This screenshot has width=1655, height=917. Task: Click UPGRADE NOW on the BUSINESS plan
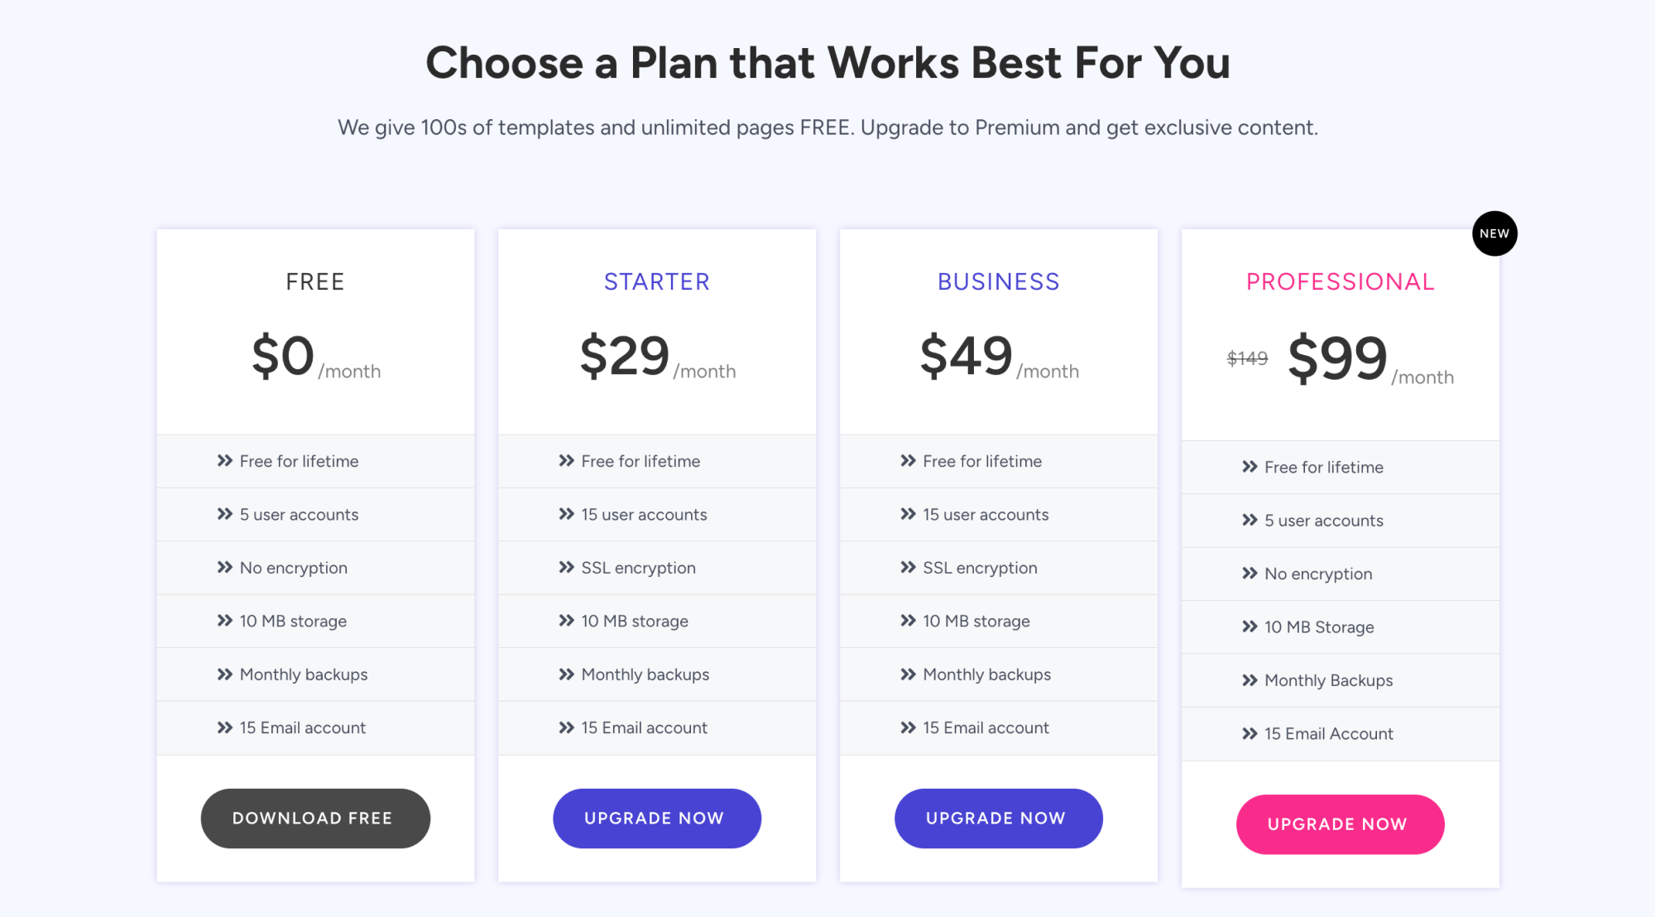click(998, 818)
